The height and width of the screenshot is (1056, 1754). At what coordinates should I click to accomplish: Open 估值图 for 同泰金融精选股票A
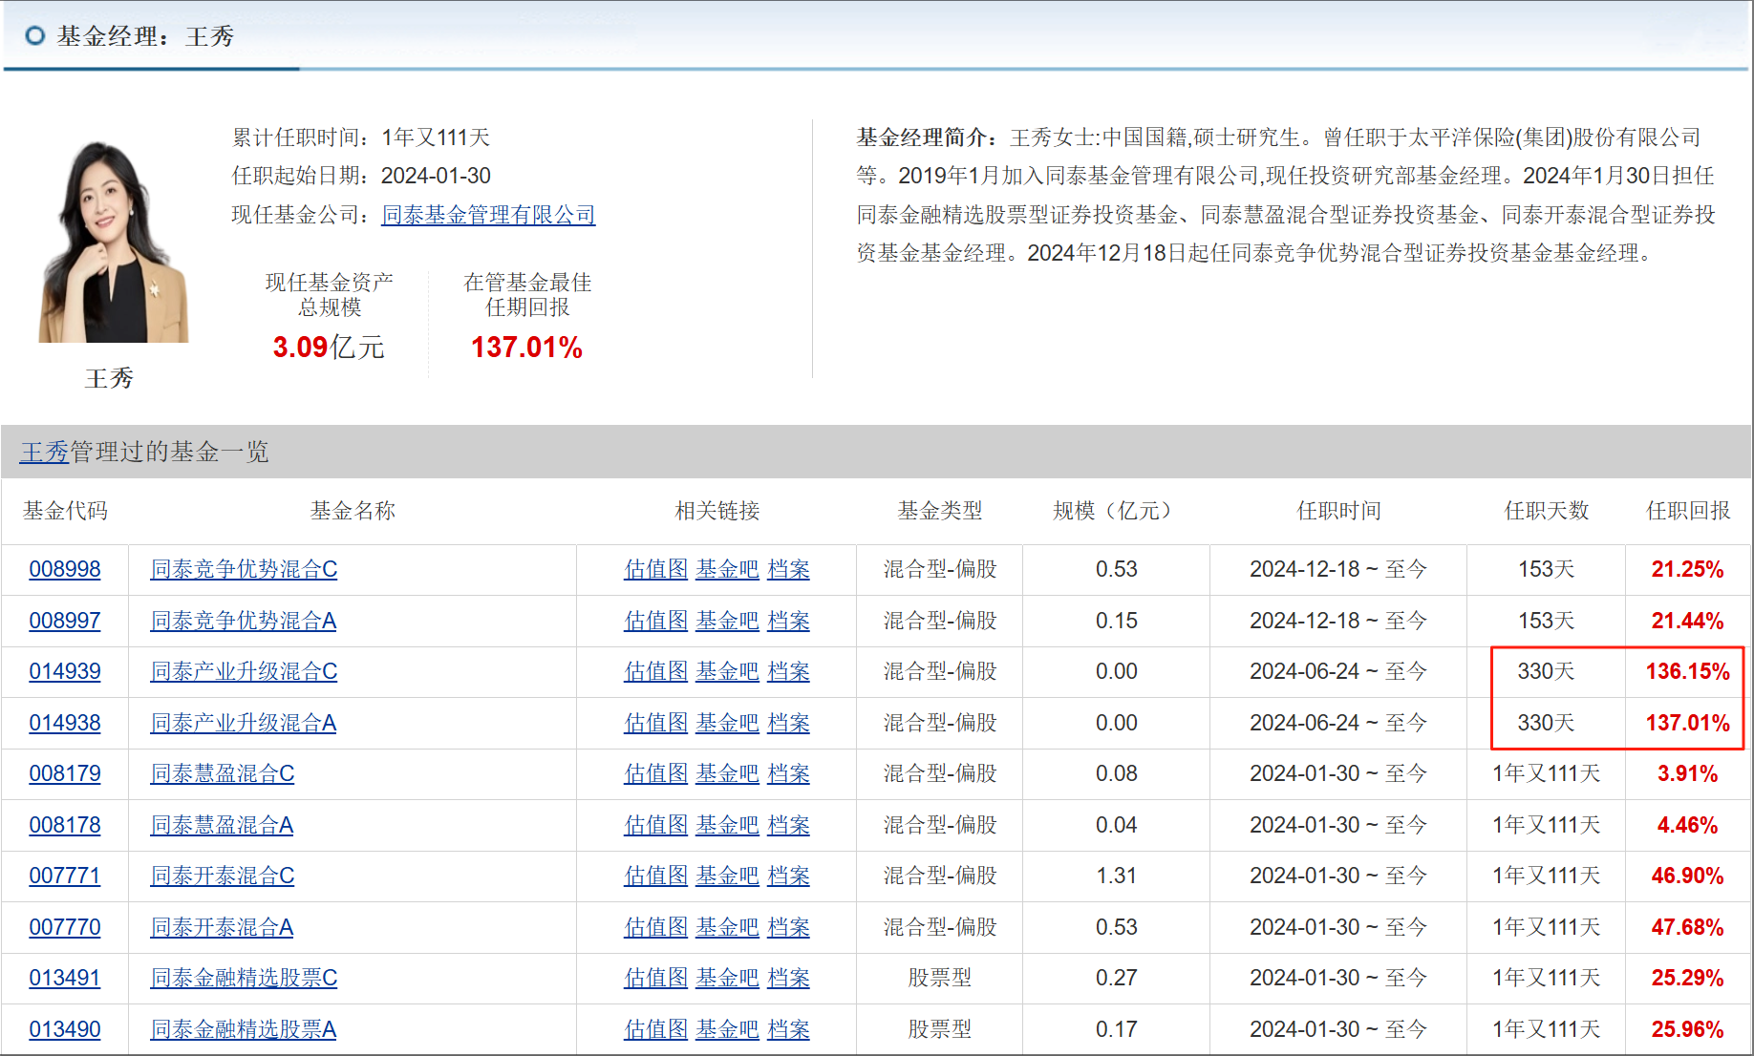click(x=656, y=1029)
